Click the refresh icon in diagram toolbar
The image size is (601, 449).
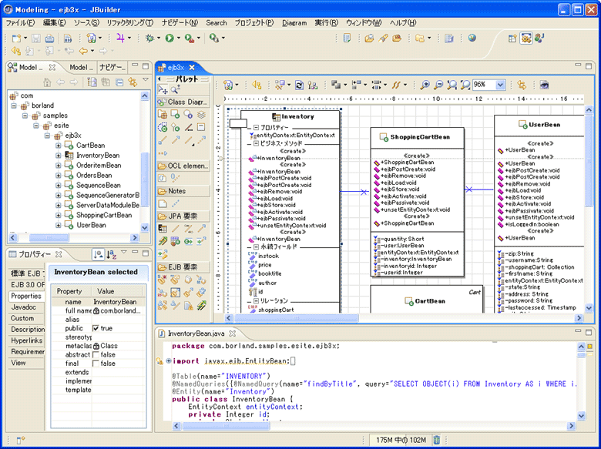300,85
